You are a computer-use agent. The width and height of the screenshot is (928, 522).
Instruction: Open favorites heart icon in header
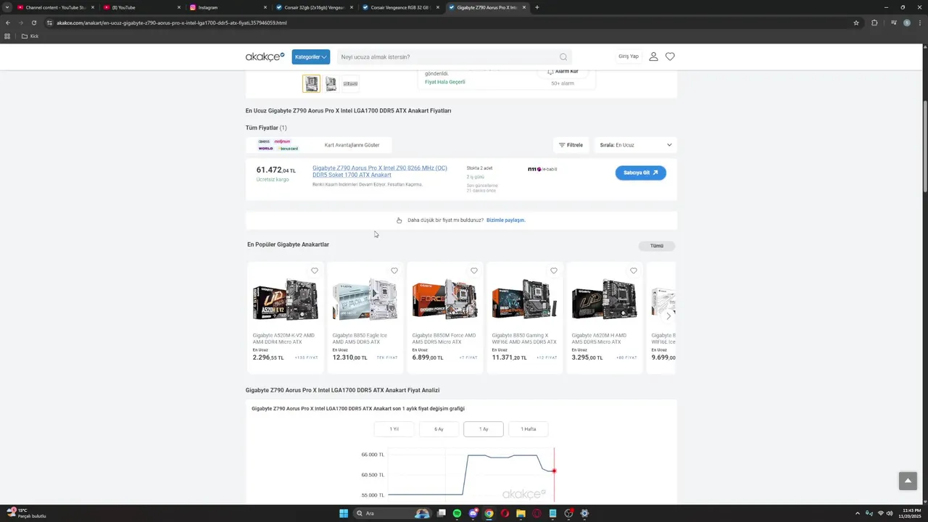pos(670,57)
